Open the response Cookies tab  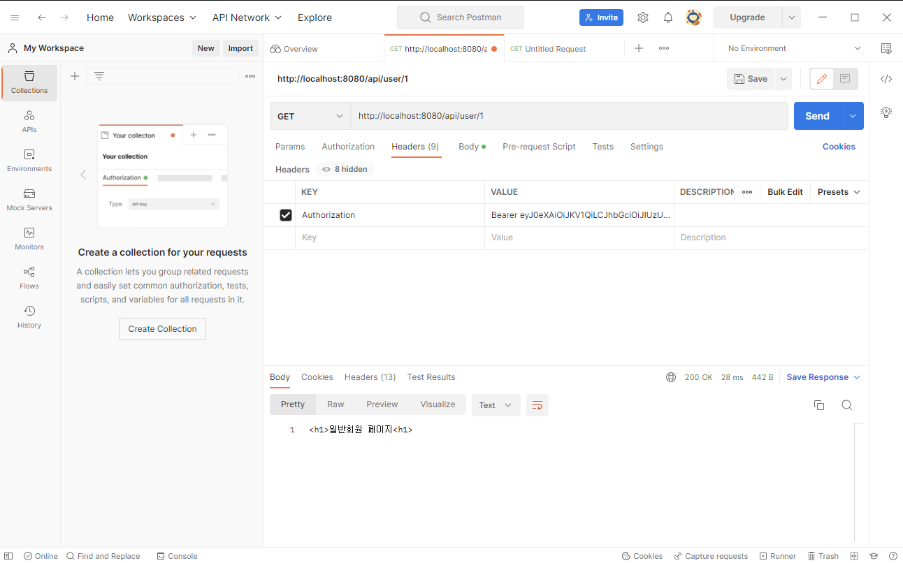click(x=317, y=376)
